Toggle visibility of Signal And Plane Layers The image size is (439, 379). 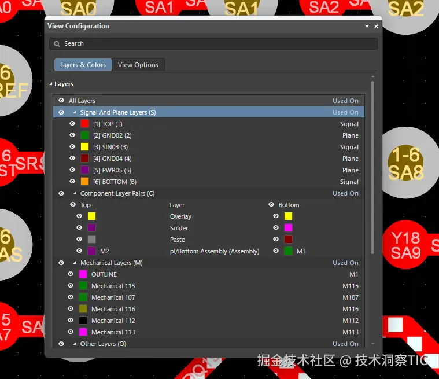(x=61, y=112)
